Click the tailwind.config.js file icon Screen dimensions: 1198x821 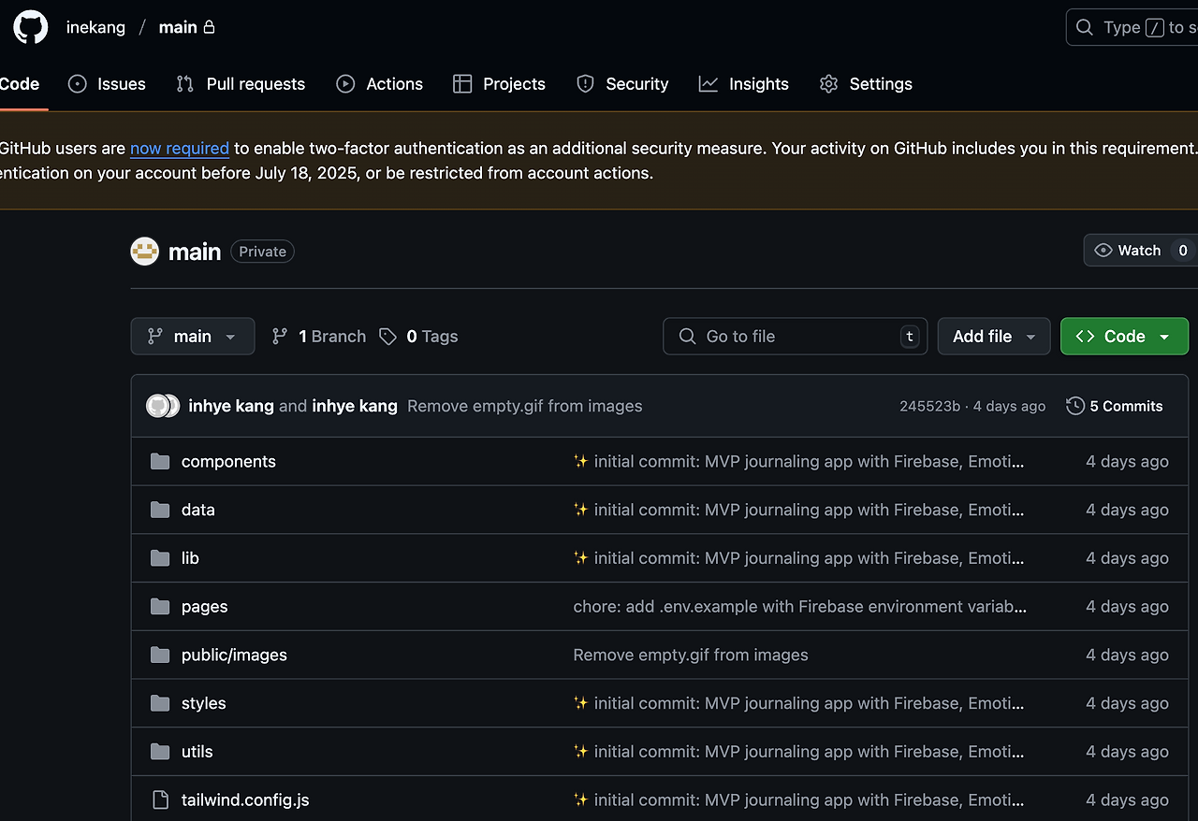pos(159,799)
